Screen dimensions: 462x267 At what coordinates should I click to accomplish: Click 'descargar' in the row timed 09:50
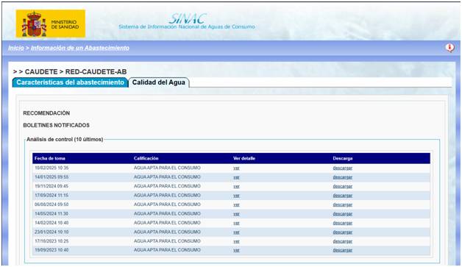pyautogui.click(x=343, y=204)
